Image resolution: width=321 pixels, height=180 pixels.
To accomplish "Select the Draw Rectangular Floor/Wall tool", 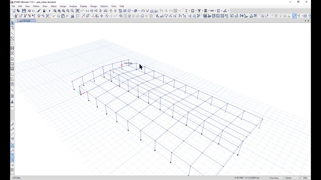I will tap(12, 64).
